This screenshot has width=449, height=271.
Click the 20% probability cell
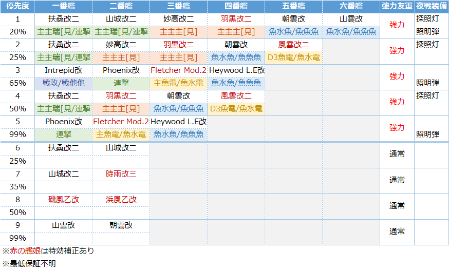pos(17,32)
